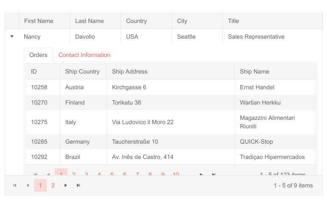The image size is (327, 221).
Task: Select order ID 10275 cell
Action: coord(43,122)
